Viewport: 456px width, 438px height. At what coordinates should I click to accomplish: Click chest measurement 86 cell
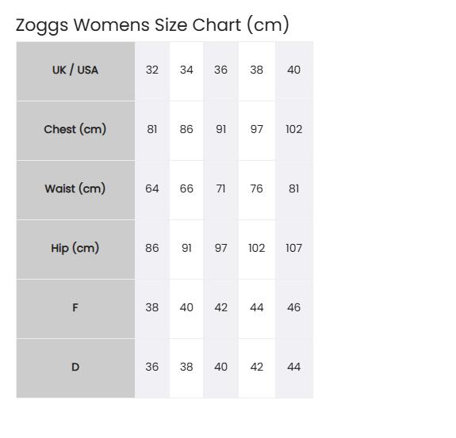pyautogui.click(x=186, y=131)
